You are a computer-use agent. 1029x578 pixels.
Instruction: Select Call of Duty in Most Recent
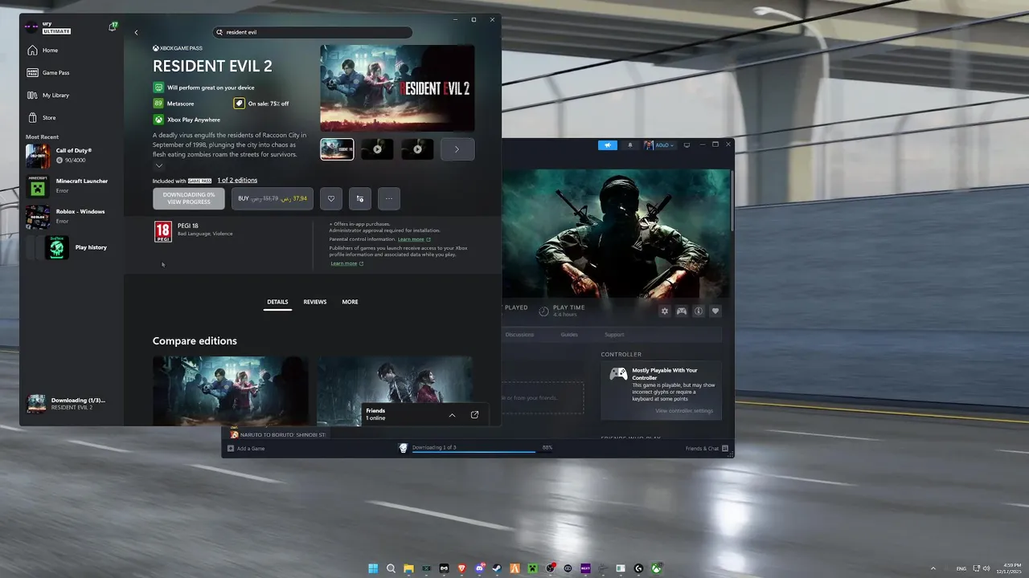coord(72,155)
